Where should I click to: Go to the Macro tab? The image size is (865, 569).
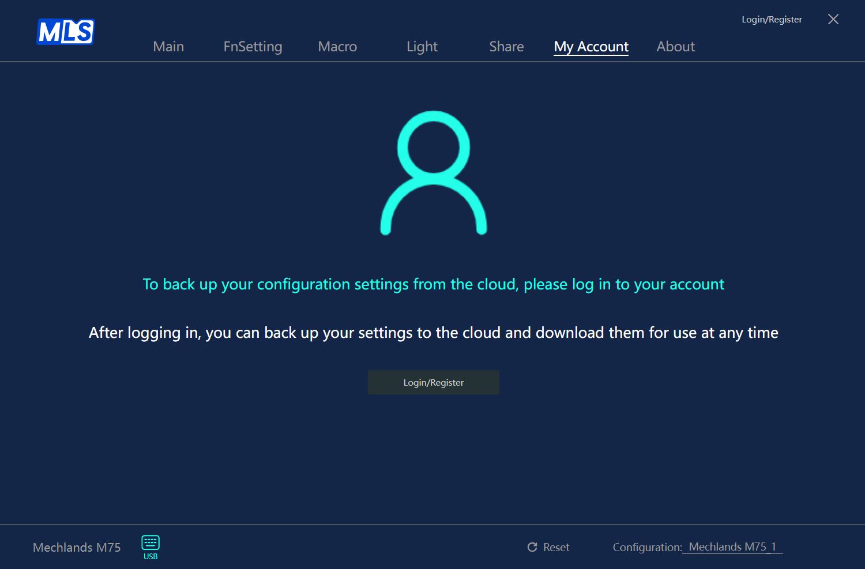(337, 47)
